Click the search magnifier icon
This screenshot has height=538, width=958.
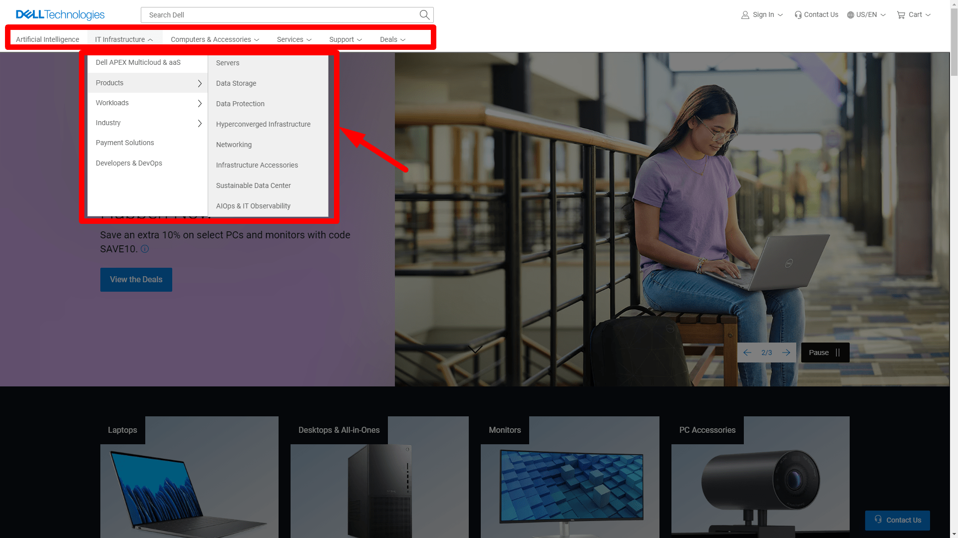[424, 15]
